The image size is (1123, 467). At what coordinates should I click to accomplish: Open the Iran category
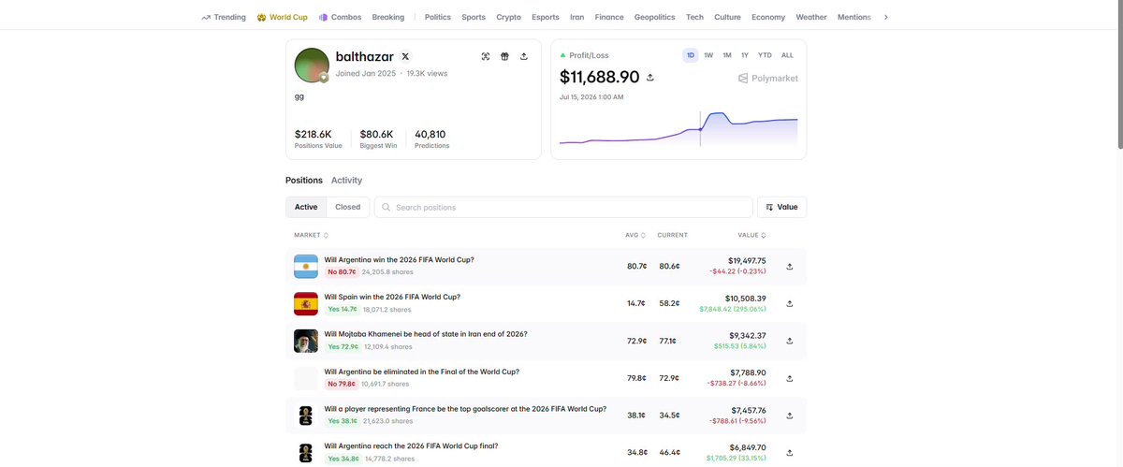577,17
